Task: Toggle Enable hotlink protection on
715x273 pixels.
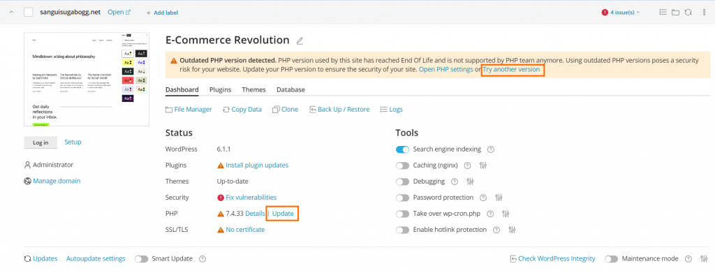Action: 403,230
